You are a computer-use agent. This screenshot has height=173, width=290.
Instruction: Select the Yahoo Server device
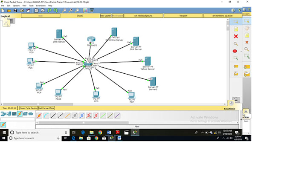[148, 61]
